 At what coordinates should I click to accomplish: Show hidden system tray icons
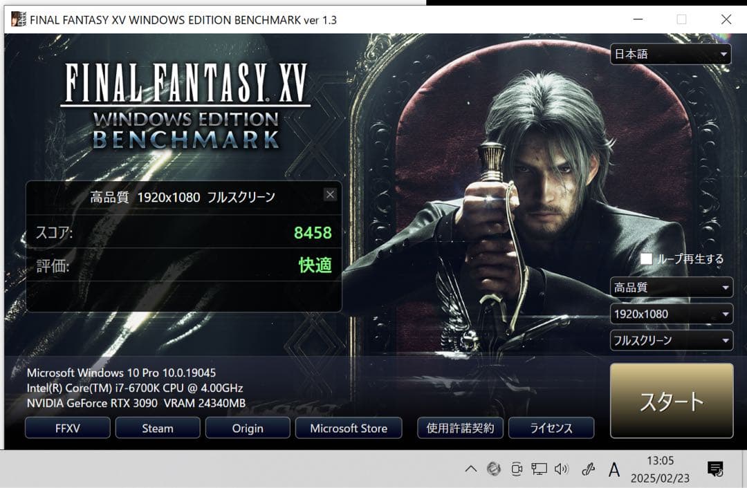pyautogui.click(x=470, y=469)
